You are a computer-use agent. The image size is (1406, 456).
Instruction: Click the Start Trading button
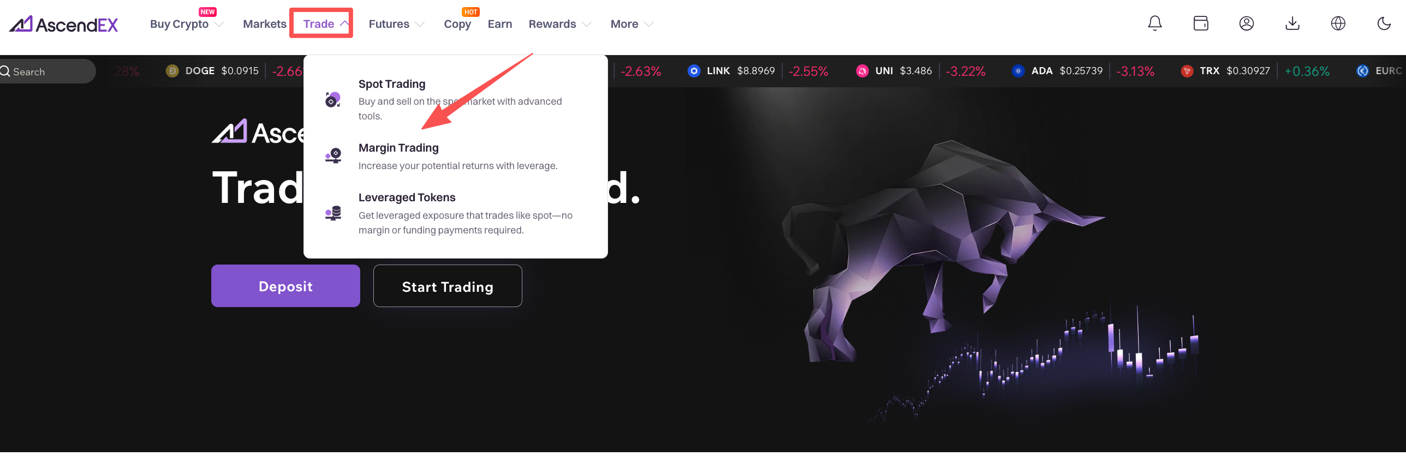(448, 286)
